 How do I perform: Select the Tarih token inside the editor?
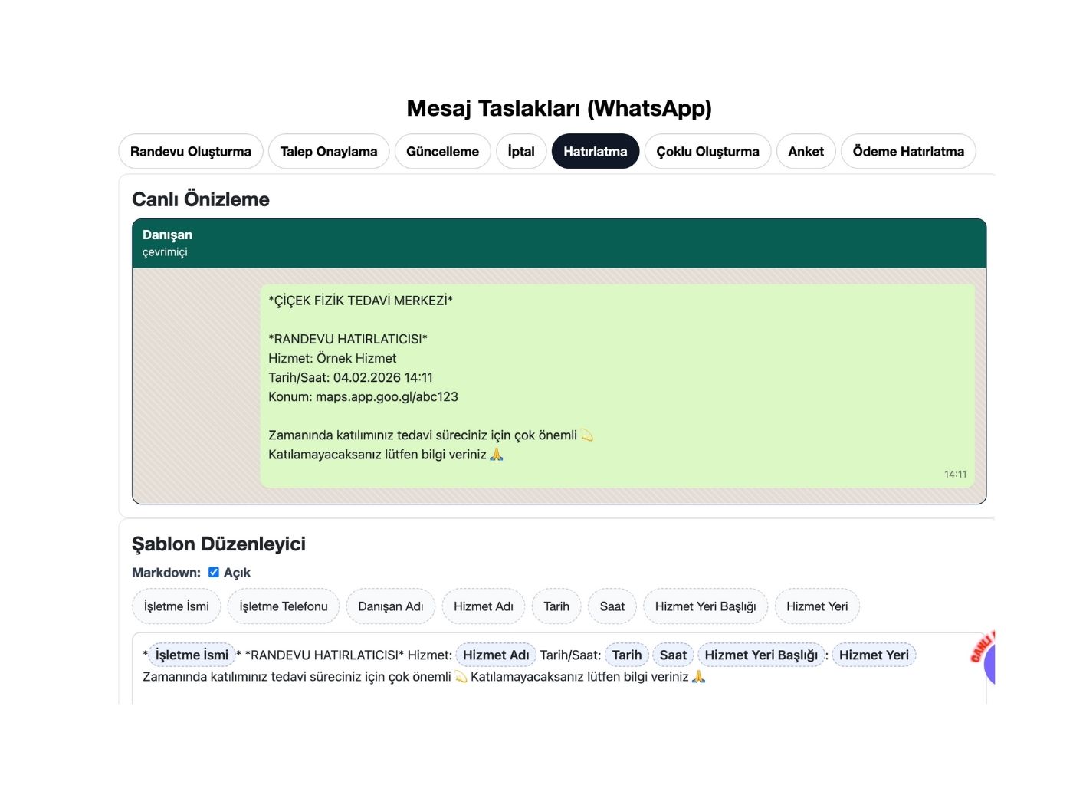(x=626, y=655)
